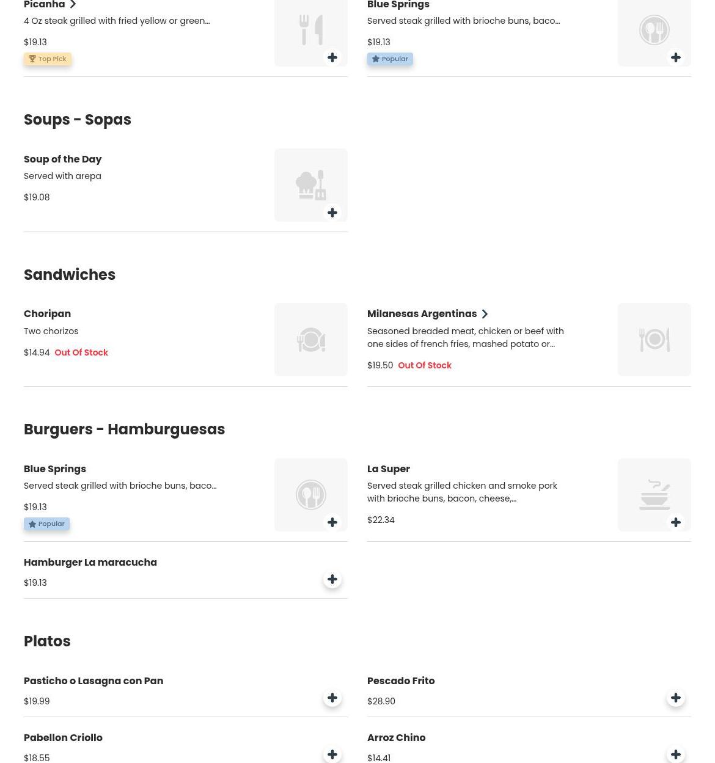Open the Choripan item title
This screenshot has width=715, height=763.
47,314
